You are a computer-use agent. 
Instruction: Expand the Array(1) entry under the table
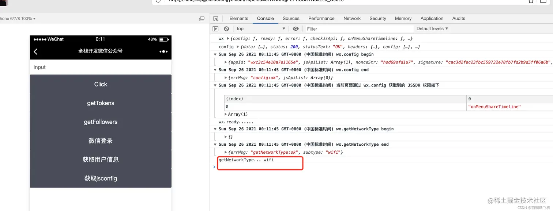226,114
